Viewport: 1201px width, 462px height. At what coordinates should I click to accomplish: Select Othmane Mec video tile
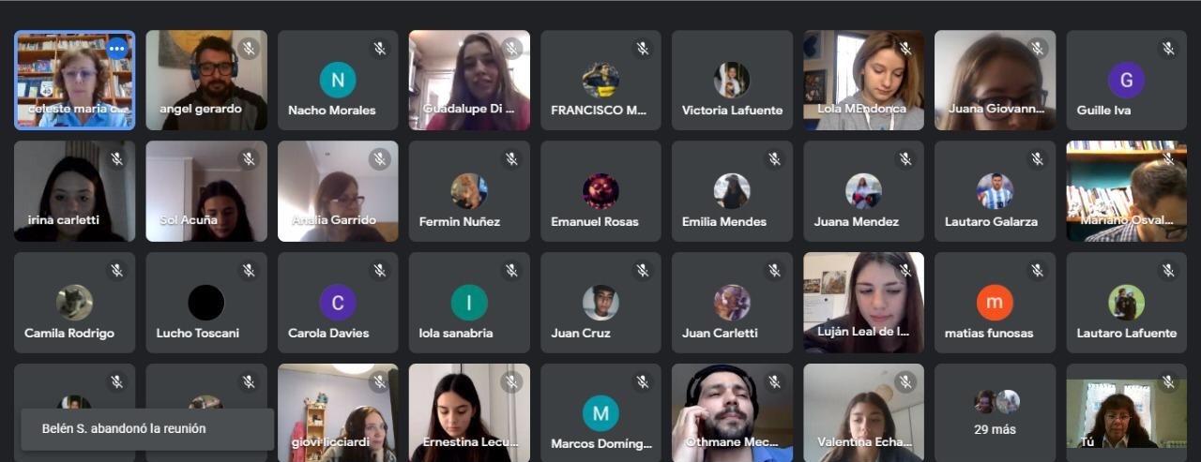(x=732, y=413)
